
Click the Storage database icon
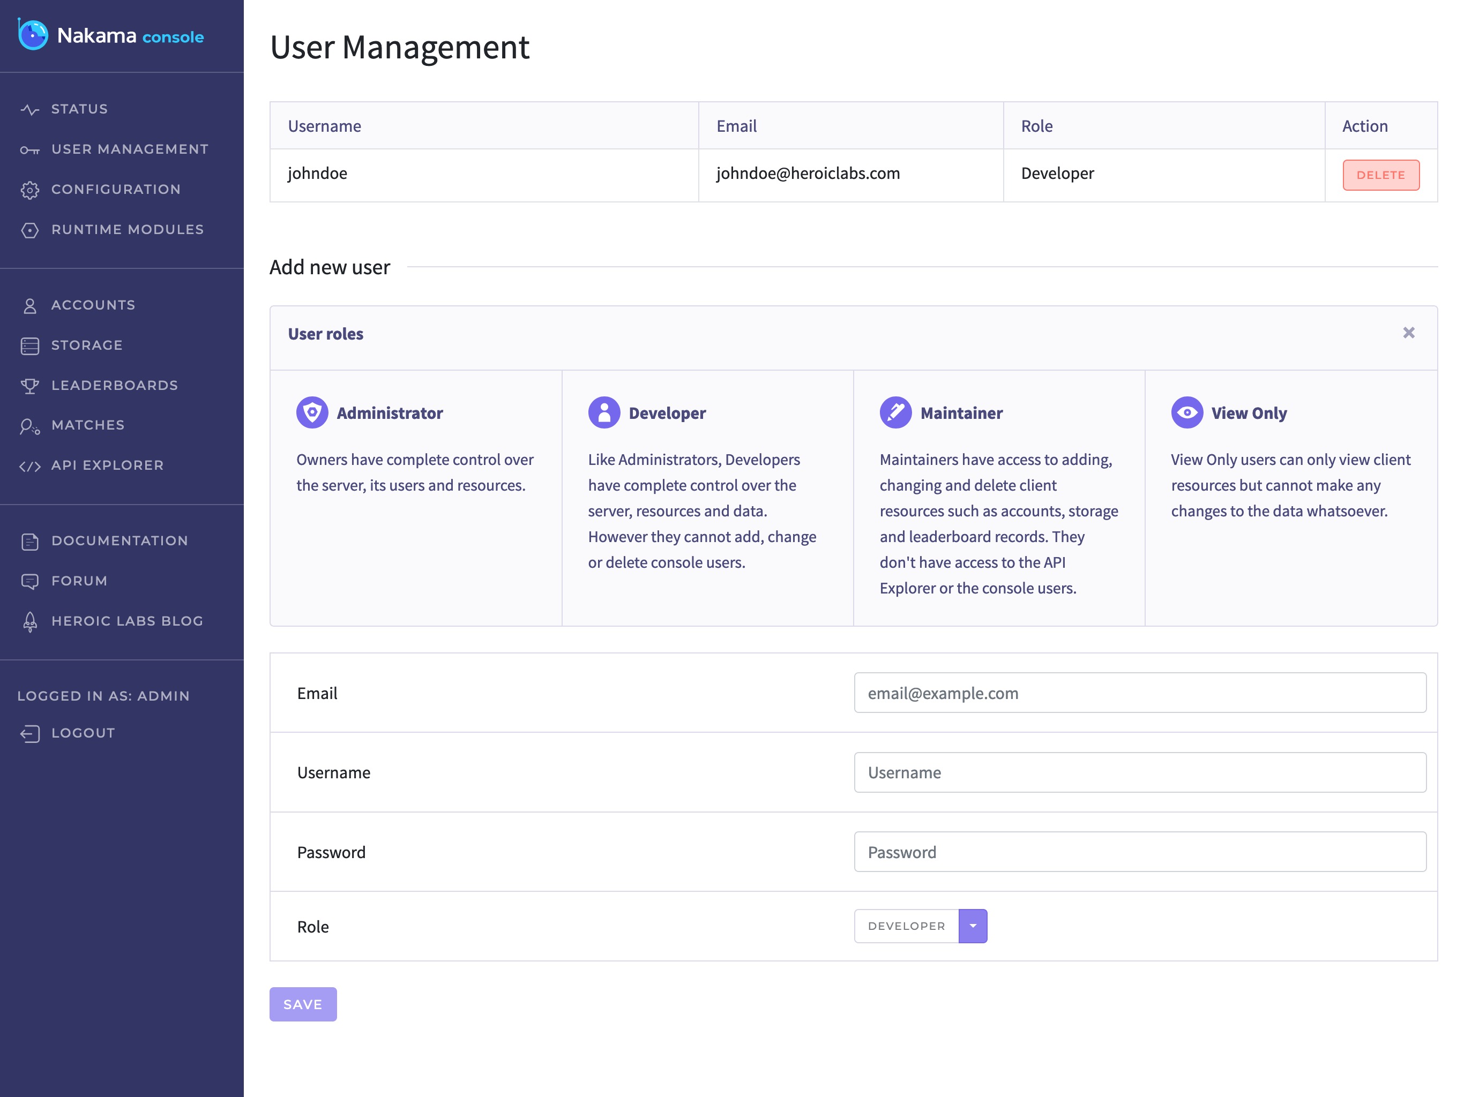point(30,346)
